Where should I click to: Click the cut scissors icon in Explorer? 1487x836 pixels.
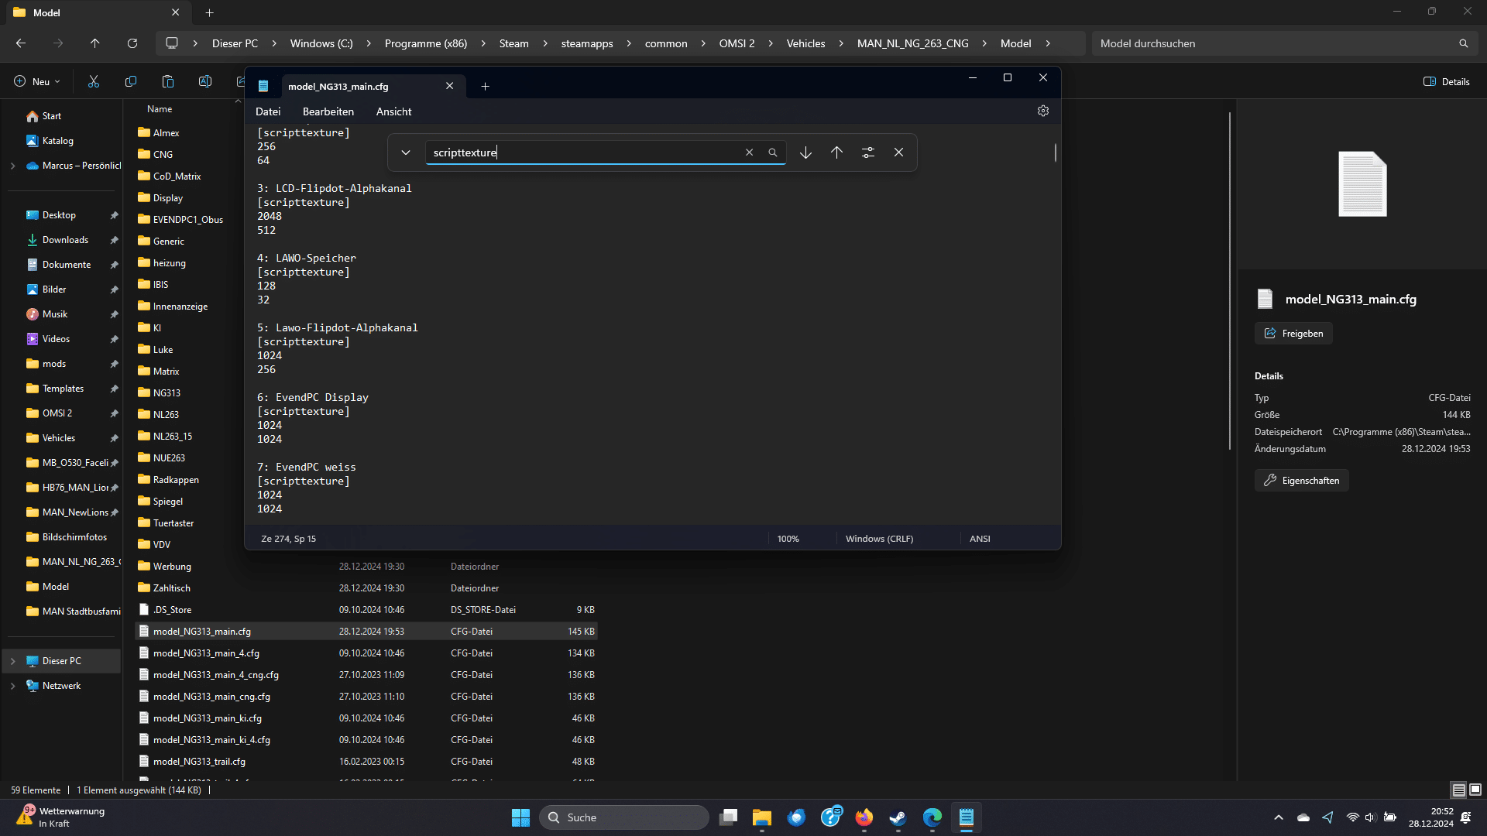tap(94, 81)
